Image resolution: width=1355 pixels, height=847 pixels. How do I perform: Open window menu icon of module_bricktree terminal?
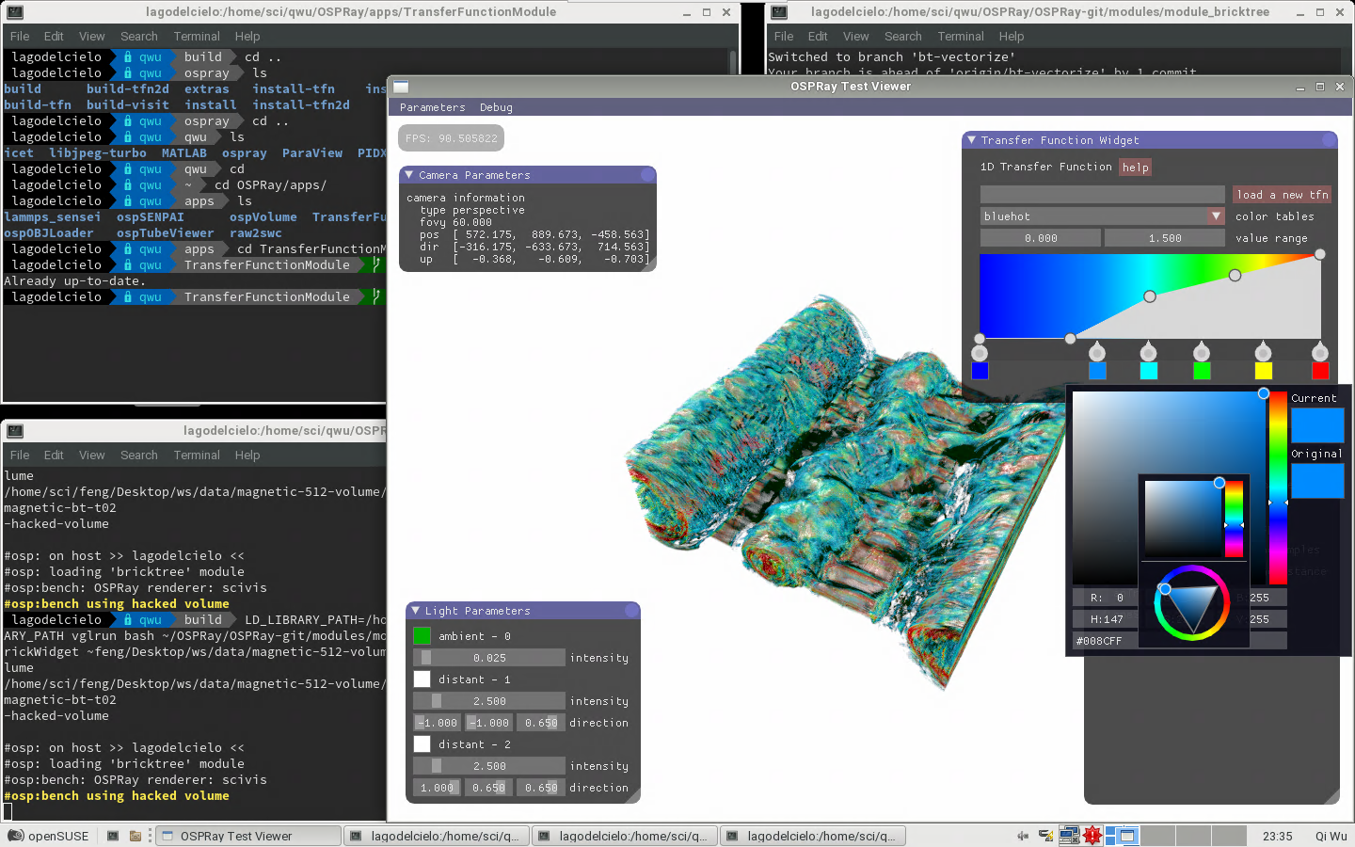[779, 12]
